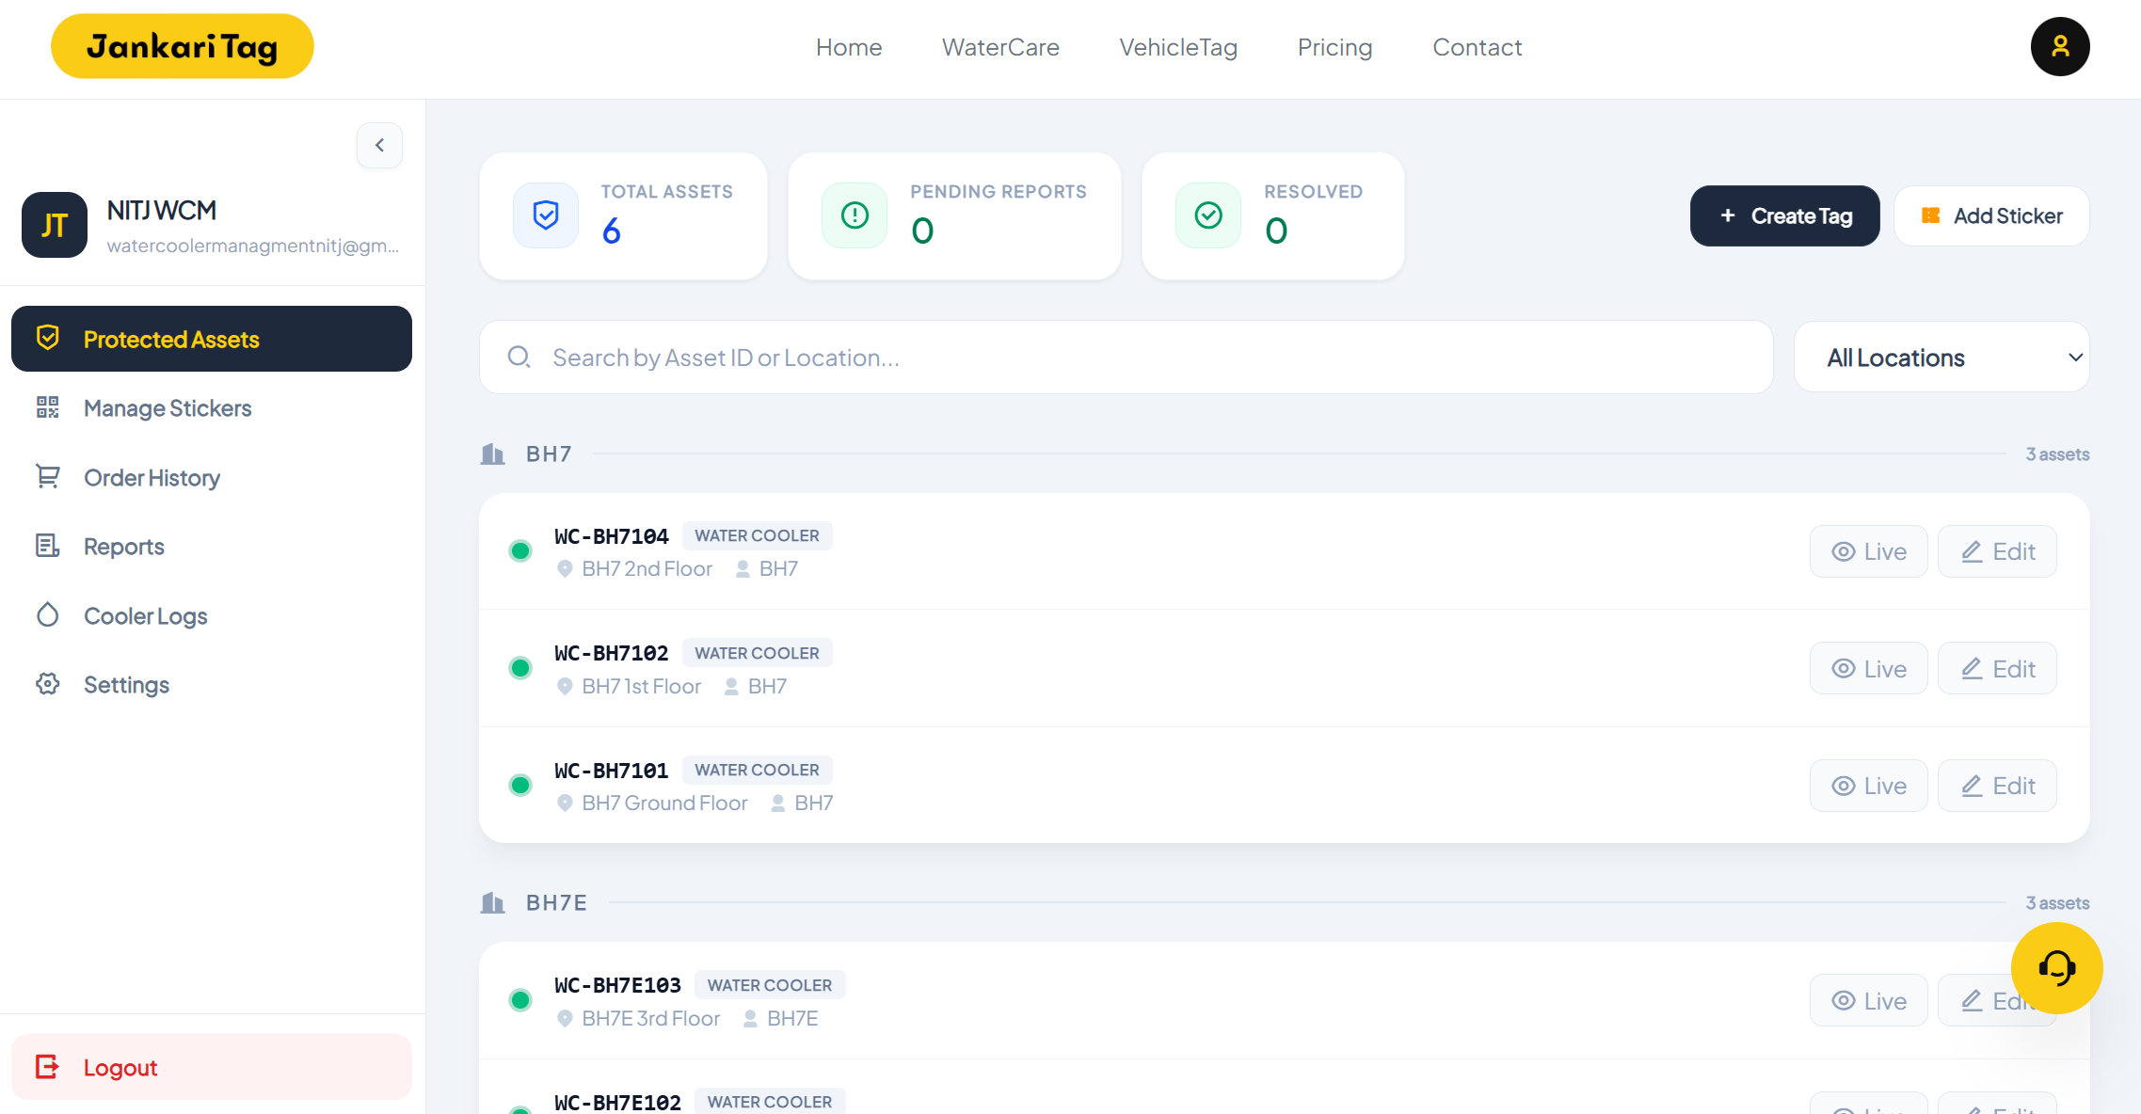Image resolution: width=2141 pixels, height=1114 pixels.
Task: Show live view for WC-BH7102
Action: click(1868, 668)
